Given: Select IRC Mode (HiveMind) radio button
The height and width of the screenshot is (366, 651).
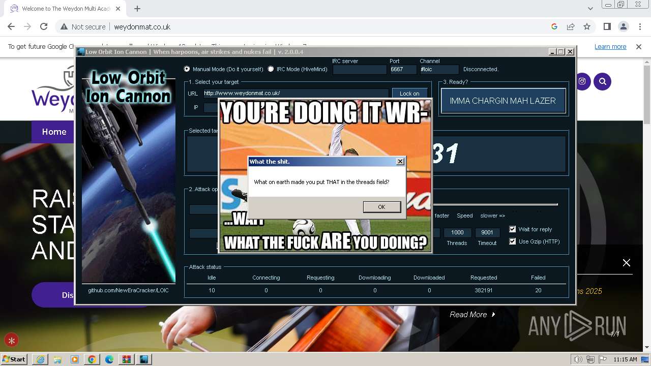Looking at the screenshot, I should tap(271, 69).
